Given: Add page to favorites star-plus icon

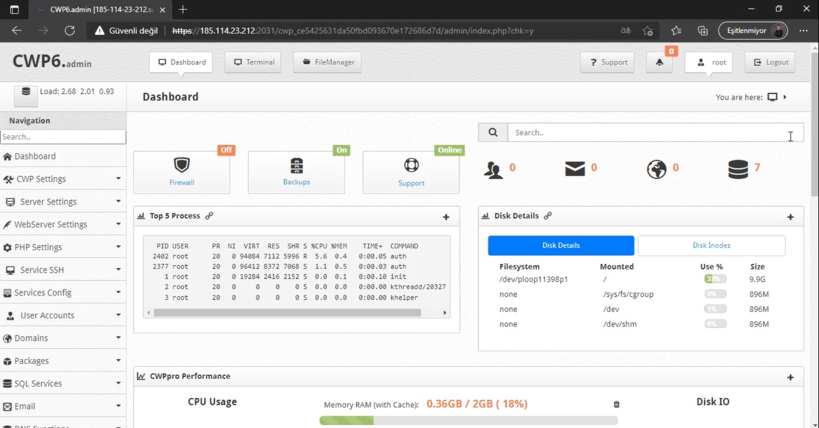Looking at the screenshot, I should coord(648,31).
